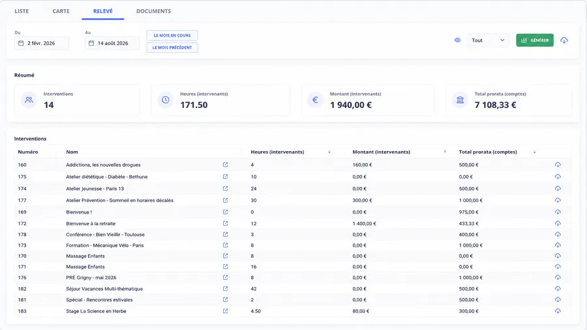Switch to the Liste tab

(22, 11)
